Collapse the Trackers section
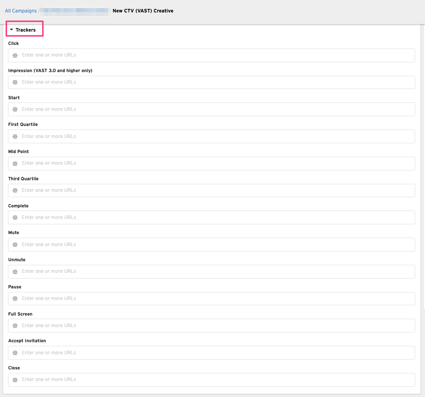This screenshot has height=397, width=425. 25,30
